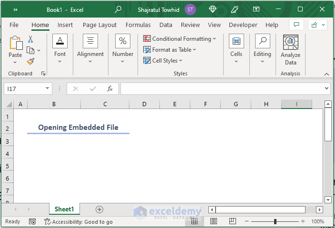Expand the Paste options arrow

point(15,63)
